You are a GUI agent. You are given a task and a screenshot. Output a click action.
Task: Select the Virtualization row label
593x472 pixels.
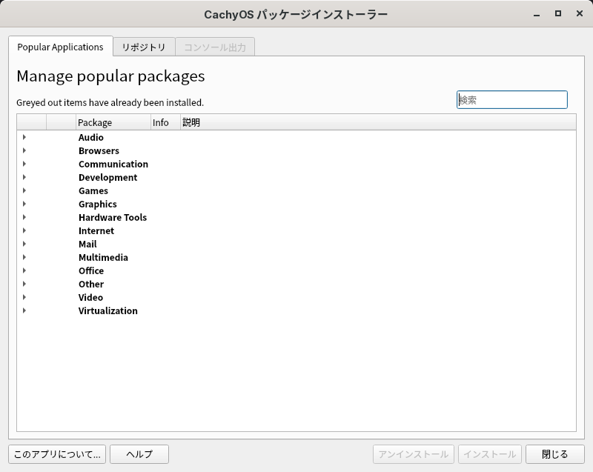click(107, 311)
